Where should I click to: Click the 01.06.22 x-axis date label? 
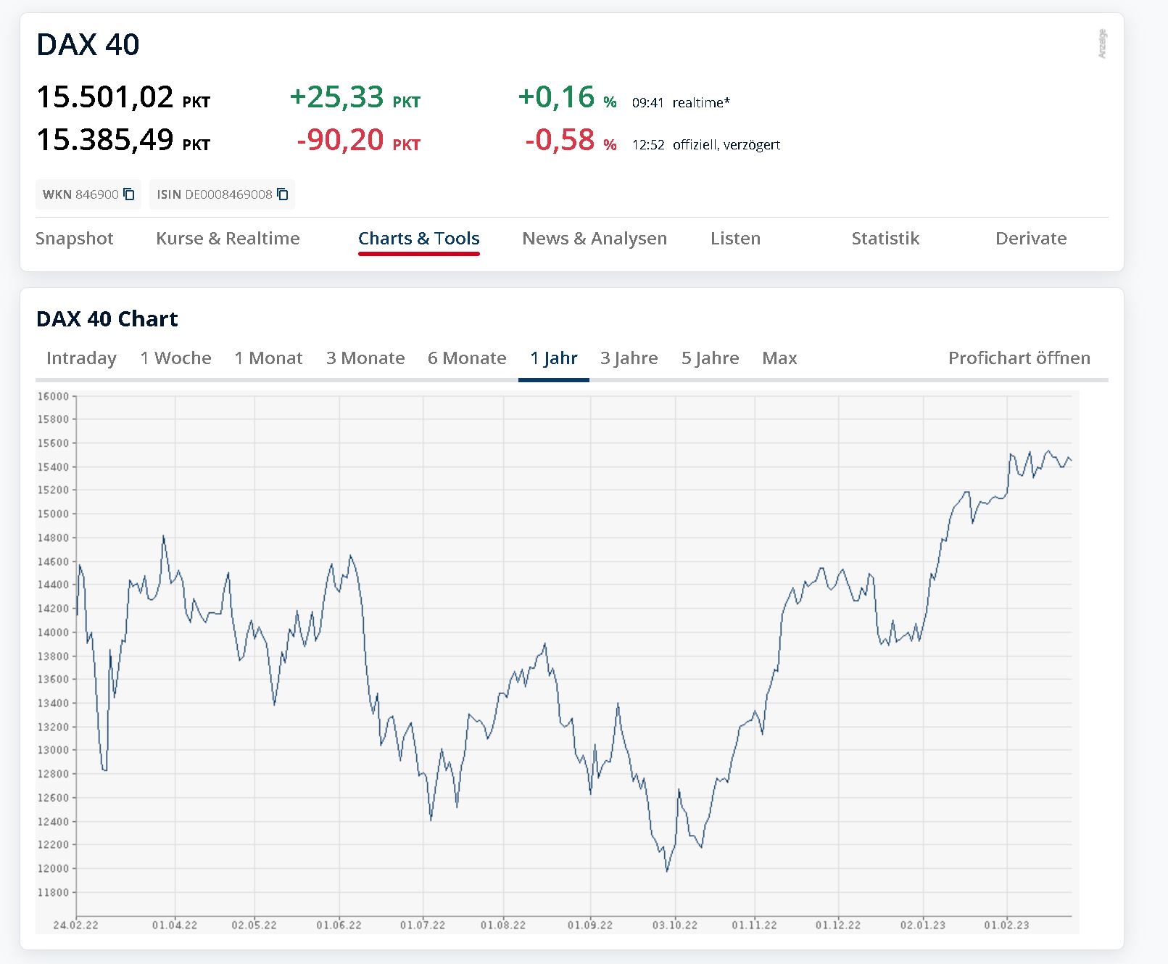click(x=339, y=926)
